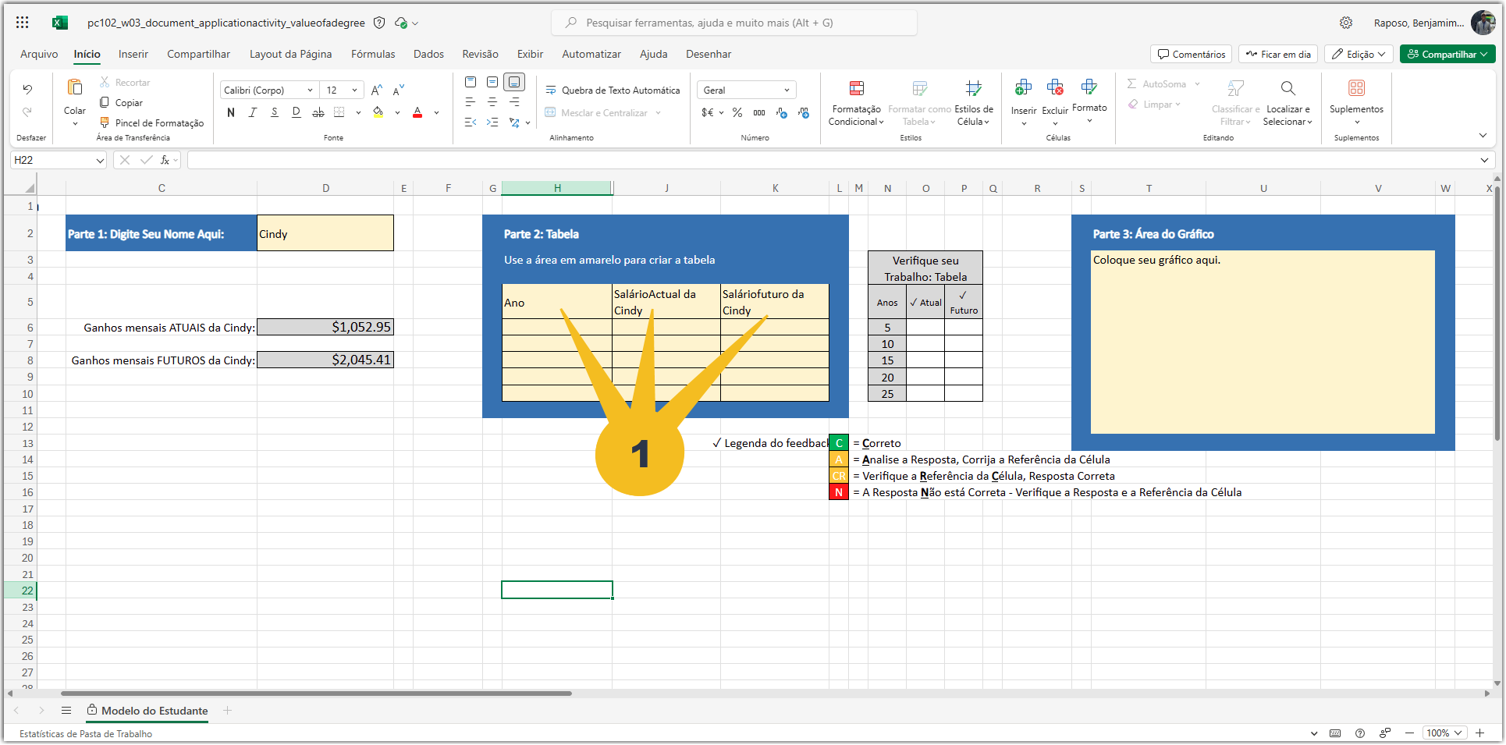The image size is (1506, 745).
Task: Click the percent style icon
Action: (737, 112)
